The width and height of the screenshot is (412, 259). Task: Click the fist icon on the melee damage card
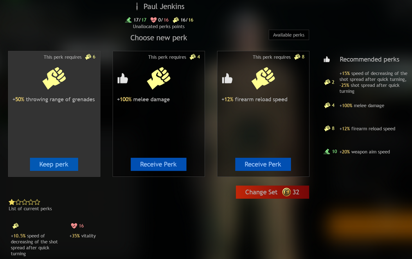(159, 78)
